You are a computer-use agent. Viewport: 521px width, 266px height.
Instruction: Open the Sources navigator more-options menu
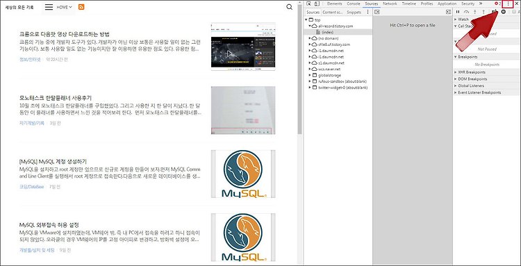tap(367, 12)
